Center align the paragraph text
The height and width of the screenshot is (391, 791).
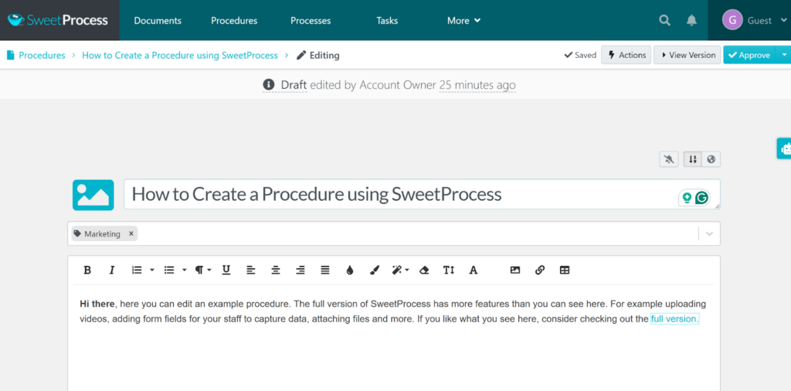pyautogui.click(x=276, y=270)
